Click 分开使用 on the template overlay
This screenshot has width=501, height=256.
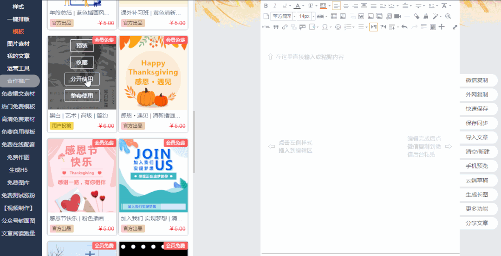(82, 79)
